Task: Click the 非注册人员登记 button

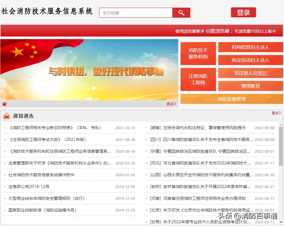Action: coord(250,73)
